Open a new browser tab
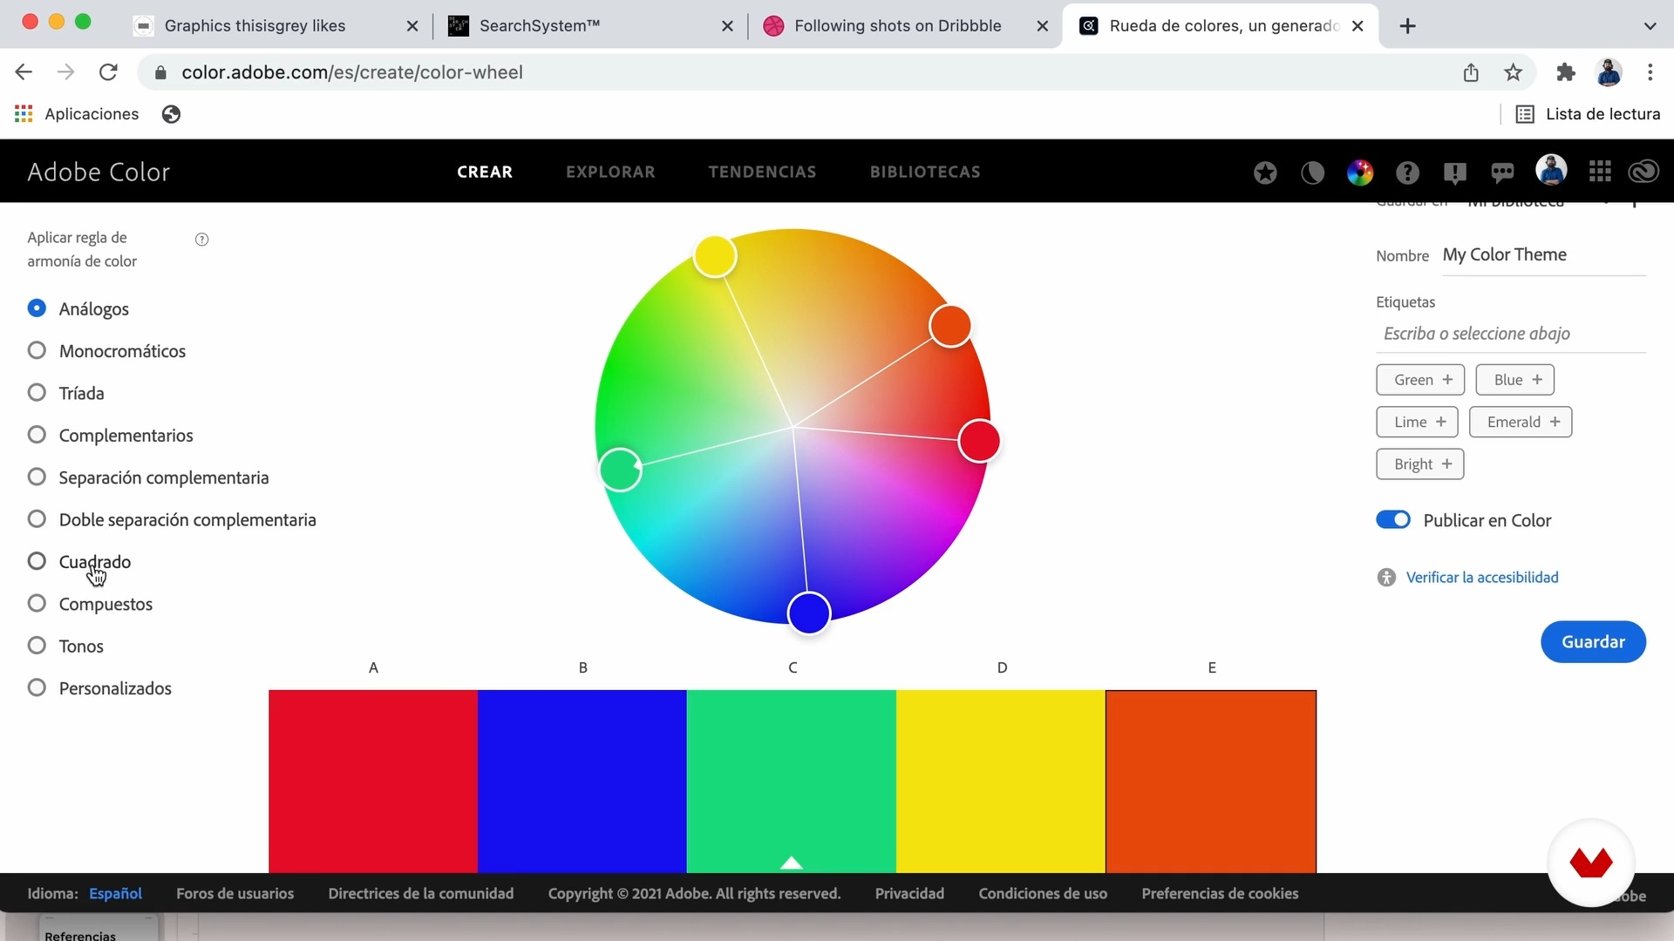Viewport: 1674px width, 941px height. pos(1407,26)
